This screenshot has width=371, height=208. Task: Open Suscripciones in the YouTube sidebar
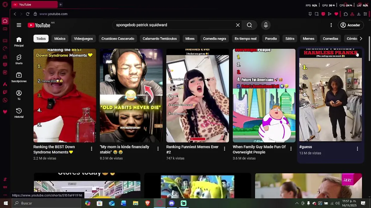[19, 77]
